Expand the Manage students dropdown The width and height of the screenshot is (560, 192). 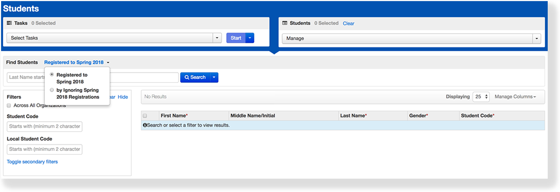point(411,38)
